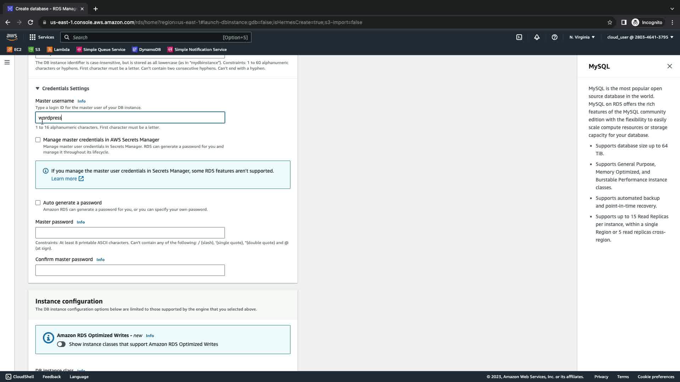The image size is (680, 382).
Task: Enable Manage master credentials in Secrets Manager
Action: click(x=38, y=140)
